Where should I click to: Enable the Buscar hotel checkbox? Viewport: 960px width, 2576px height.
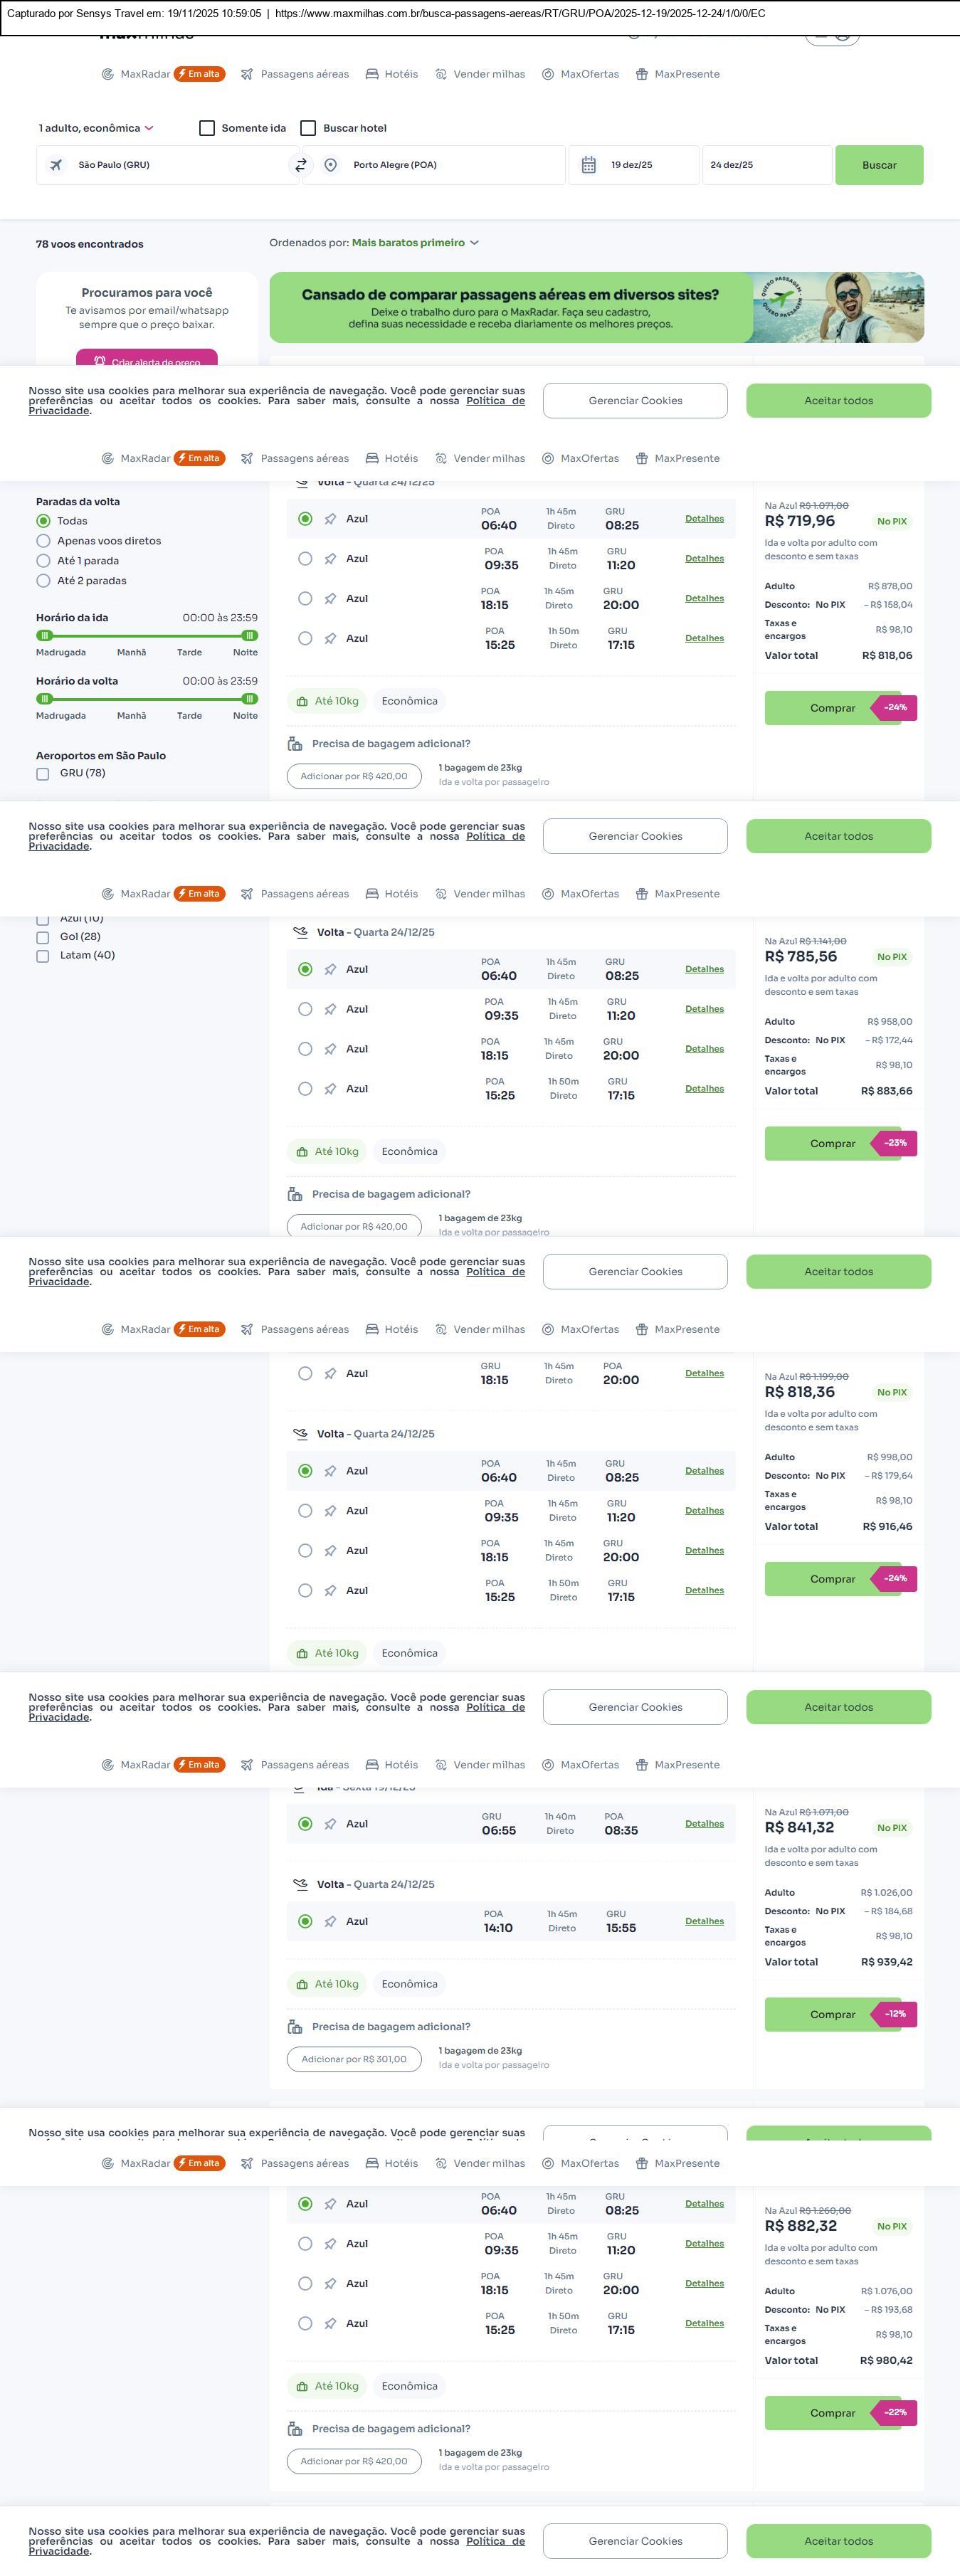click(x=309, y=128)
